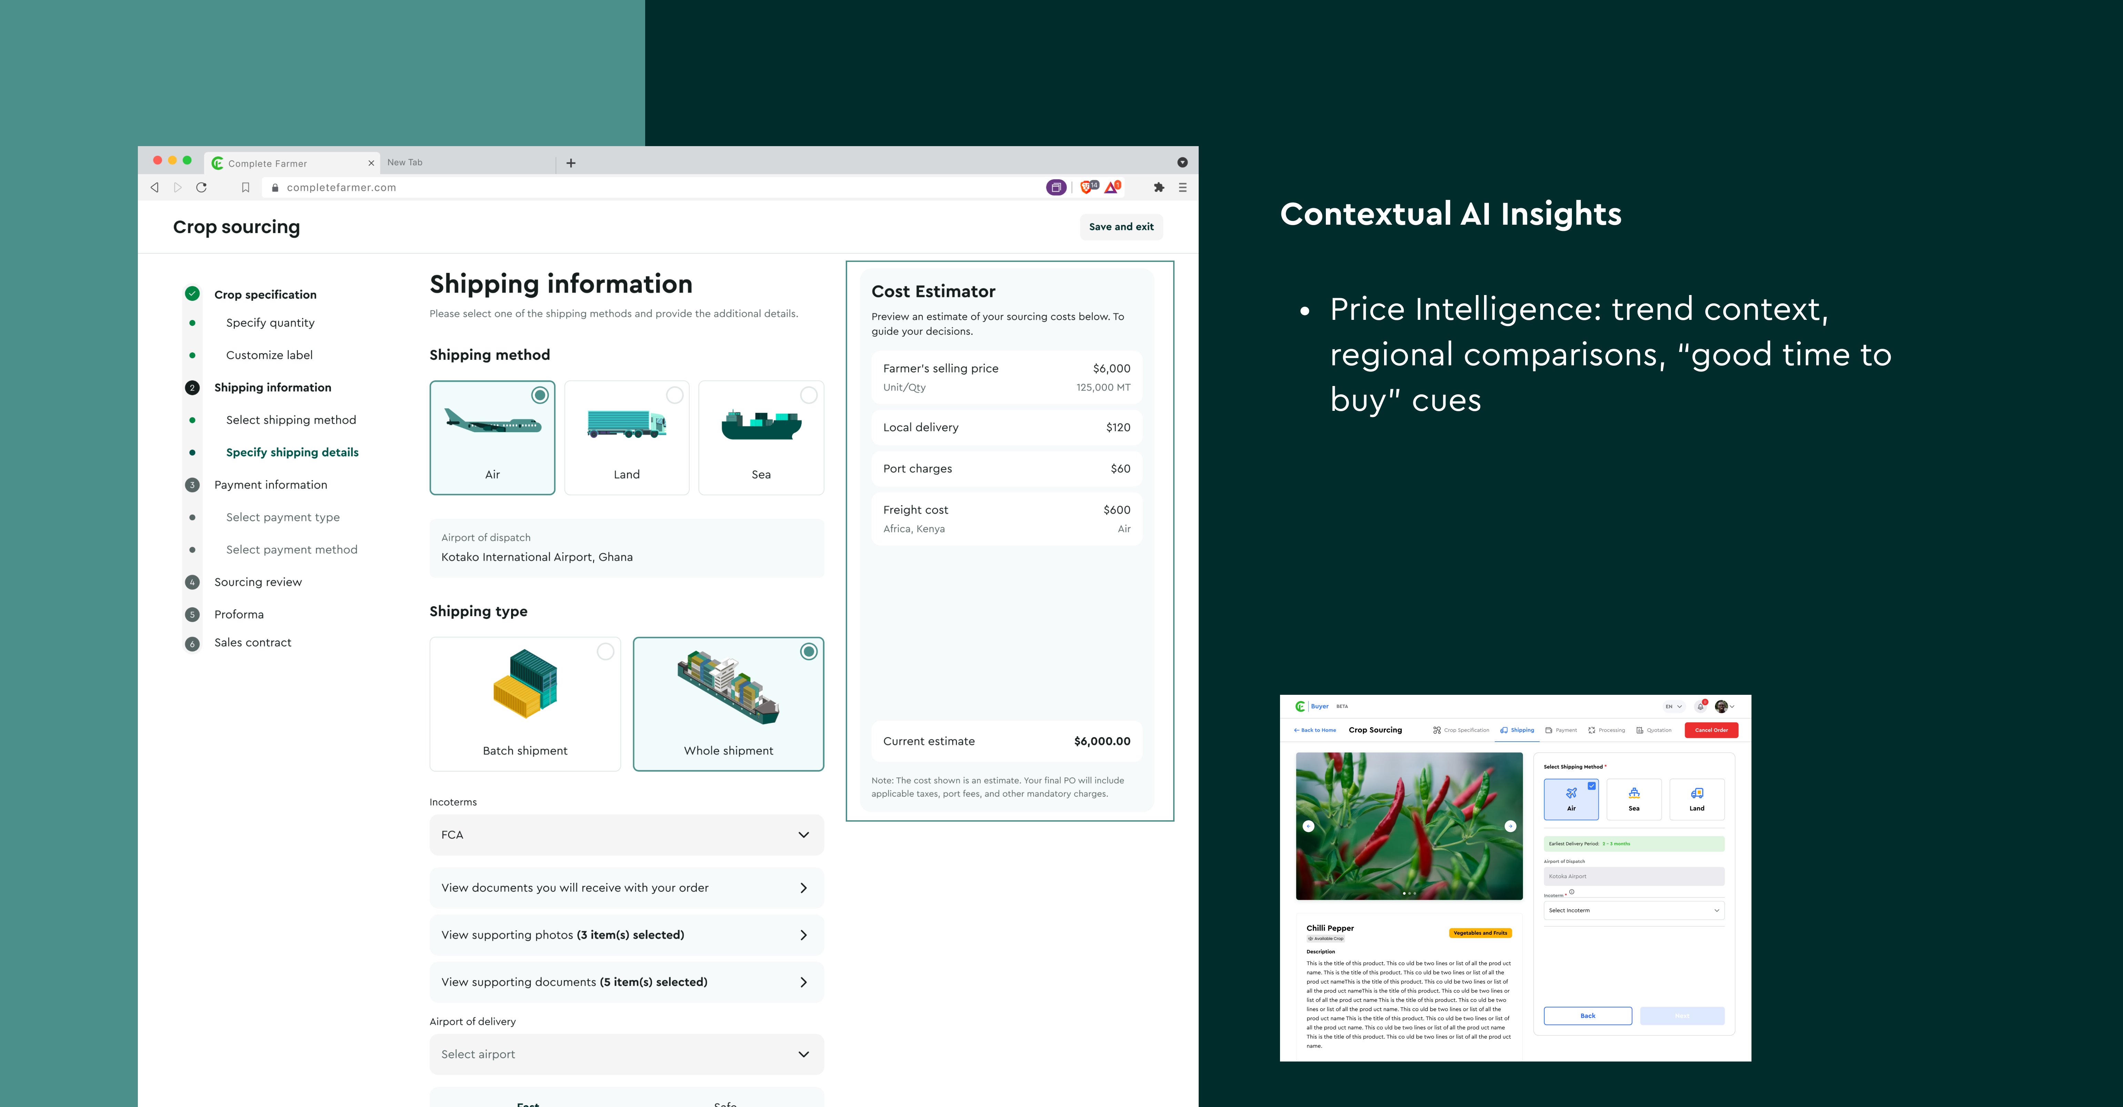Expand View supporting photos row
2123x1107 pixels.
click(x=626, y=935)
